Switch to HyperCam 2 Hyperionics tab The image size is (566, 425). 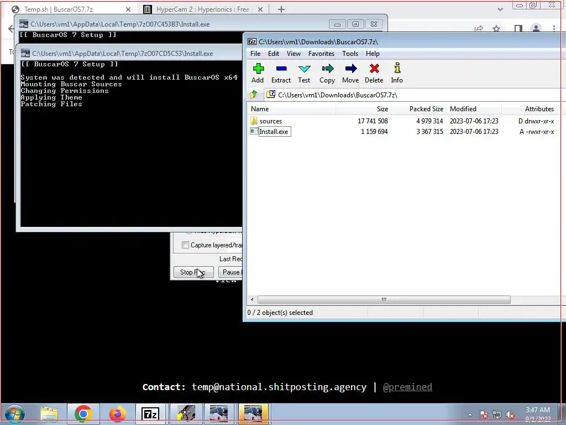(202, 9)
